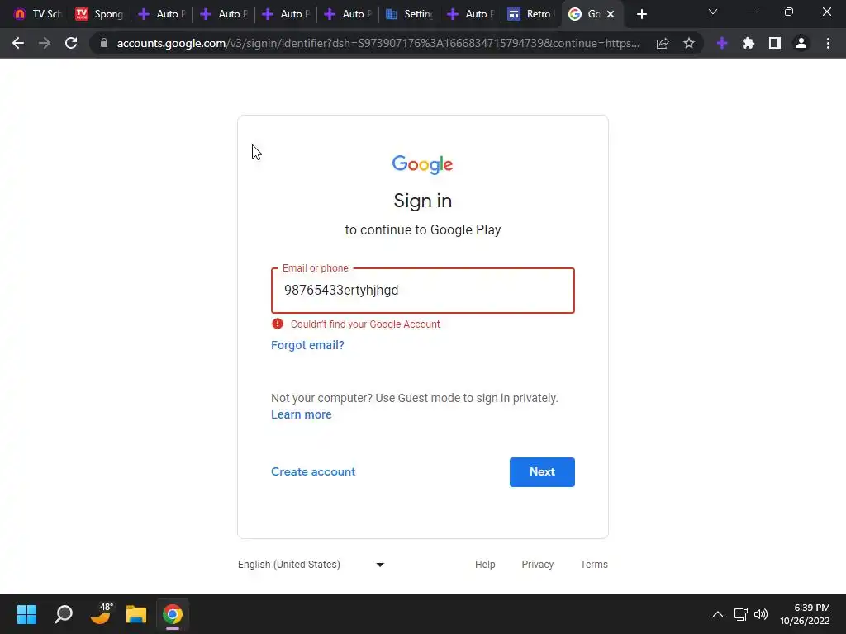Click the Forgot email? link
The width and height of the screenshot is (846, 634).
[x=307, y=345]
